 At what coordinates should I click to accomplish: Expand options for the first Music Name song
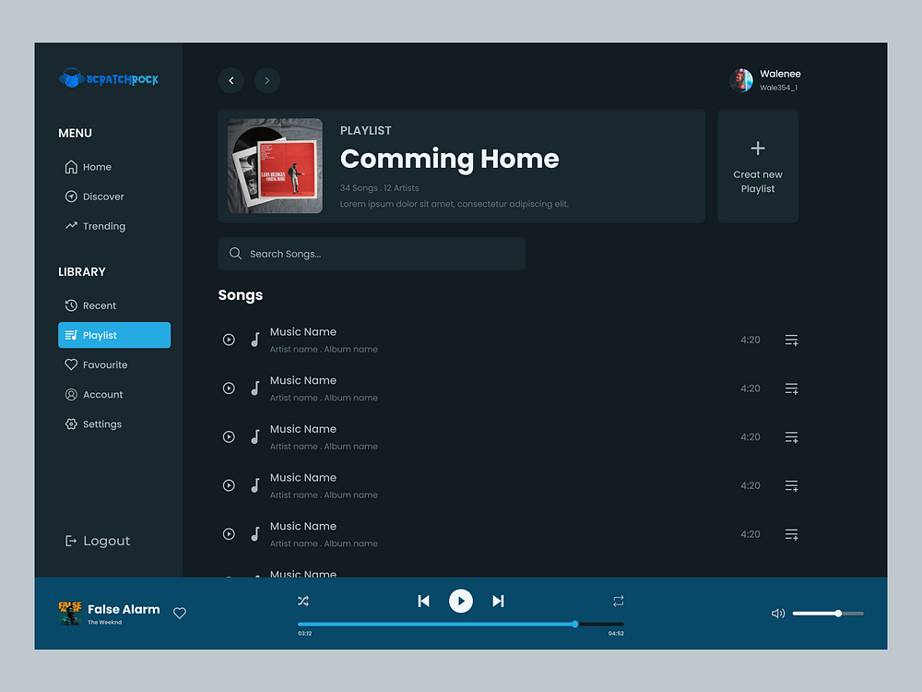[x=791, y=340]
